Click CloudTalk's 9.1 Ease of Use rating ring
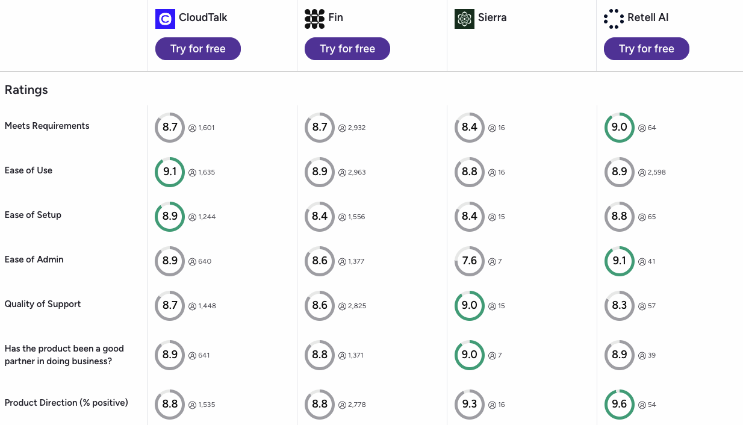 point(170,172)
